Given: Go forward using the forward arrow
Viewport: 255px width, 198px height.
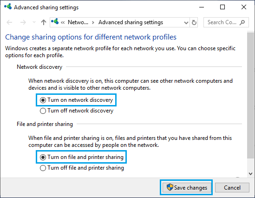Looking at the screenshot, I should point(23,22).
